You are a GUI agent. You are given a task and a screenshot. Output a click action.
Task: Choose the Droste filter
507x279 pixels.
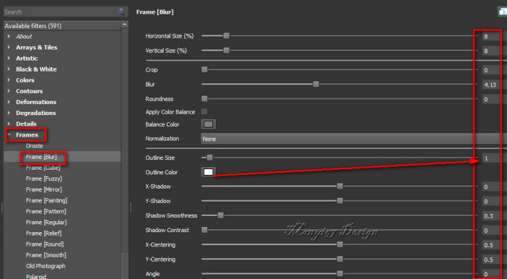[x=35, y=146]
